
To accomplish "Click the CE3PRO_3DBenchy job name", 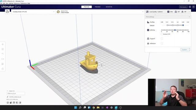I will click(15, 97).
